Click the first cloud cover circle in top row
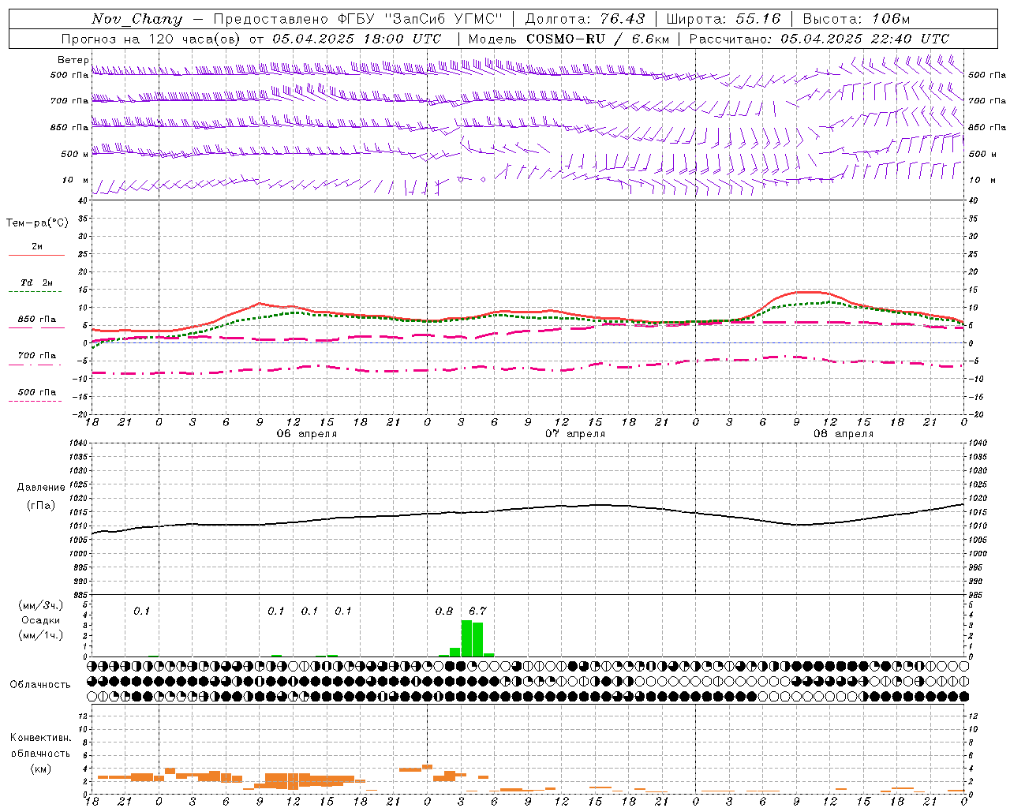The width and height of the screenshot is (1010, 808). point(92,666)
